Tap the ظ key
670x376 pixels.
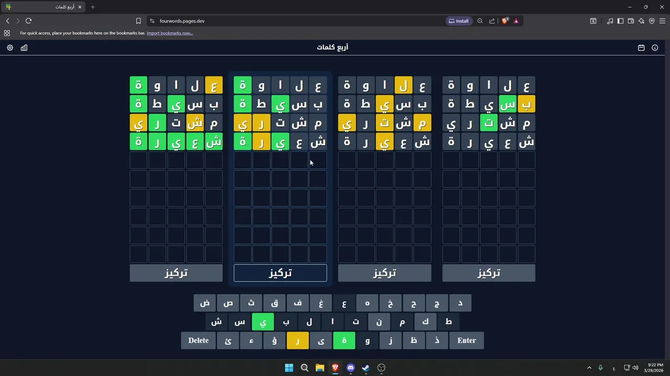pos(414,340)
